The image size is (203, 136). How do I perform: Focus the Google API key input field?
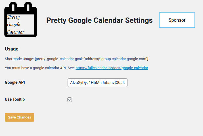(x=97, y=83)
